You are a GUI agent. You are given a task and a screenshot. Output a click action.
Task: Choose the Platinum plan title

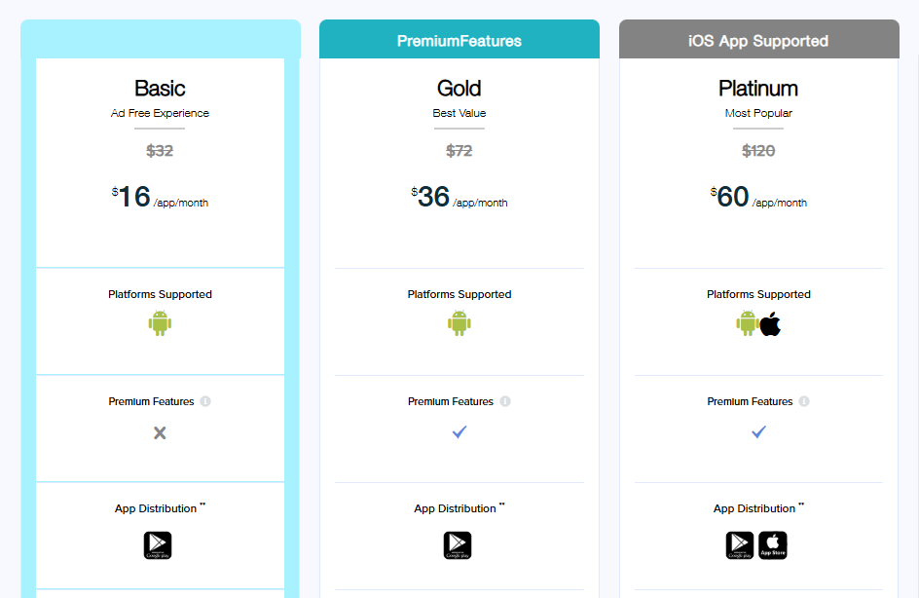(x=758, y=89)
